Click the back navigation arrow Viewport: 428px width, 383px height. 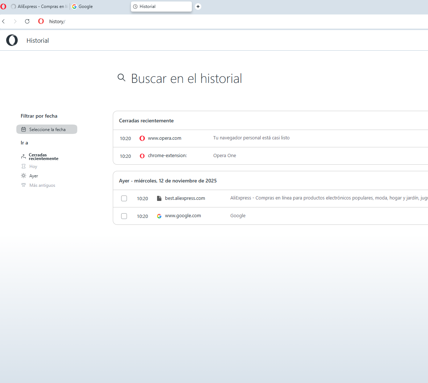tap(4, 21)
